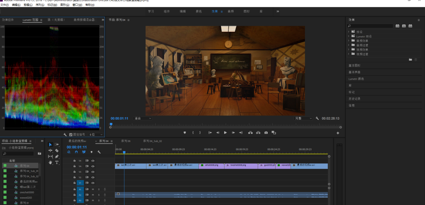
Task: Expand the 音频效果 folder
Action: click(349, 41)
